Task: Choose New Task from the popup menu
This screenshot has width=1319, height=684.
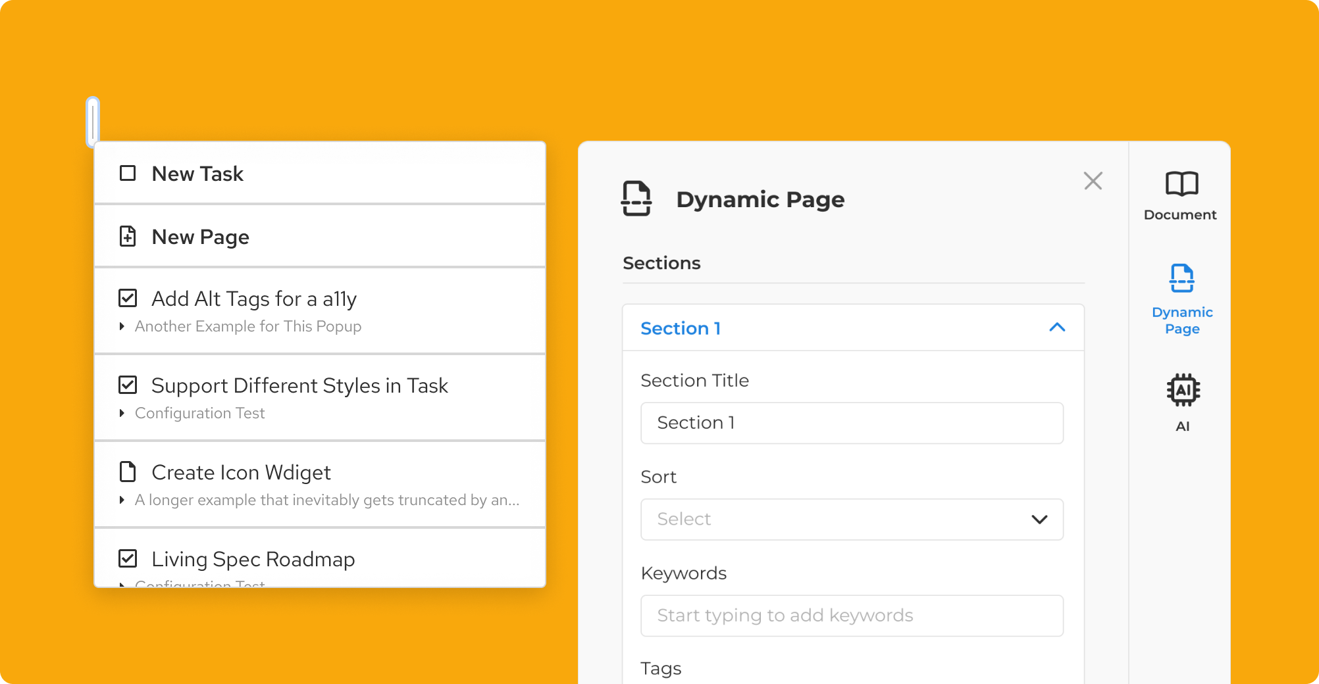Action: click(197, 174)
